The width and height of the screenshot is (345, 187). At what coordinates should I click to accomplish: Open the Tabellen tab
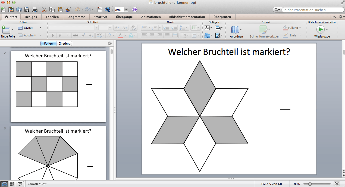click(52, 17)
